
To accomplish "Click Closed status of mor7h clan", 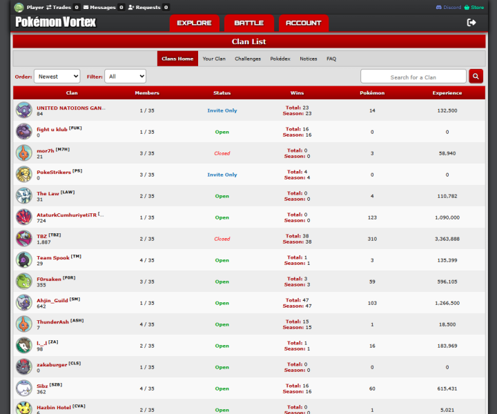I will [x=222, y=153].
